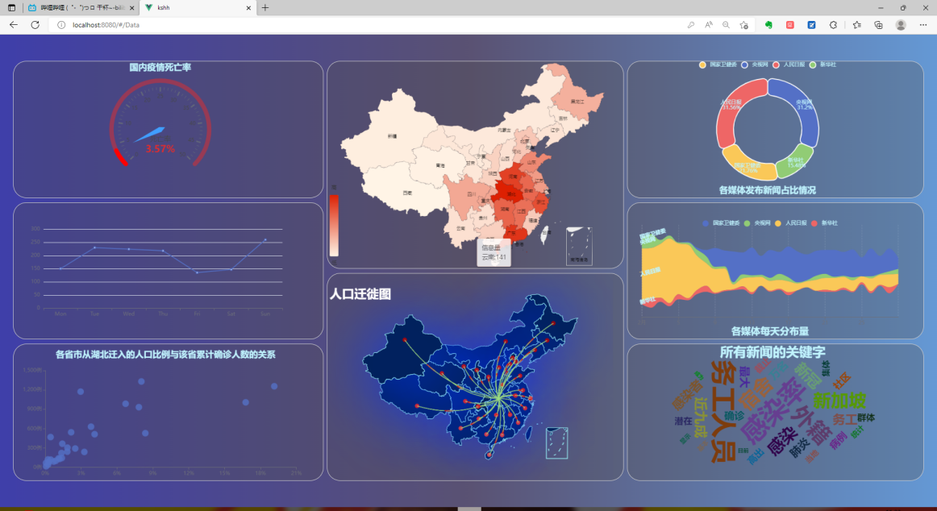The image size is (937, 511).
Task: Refresh the dashboard page
Action: tap(33, 24)
